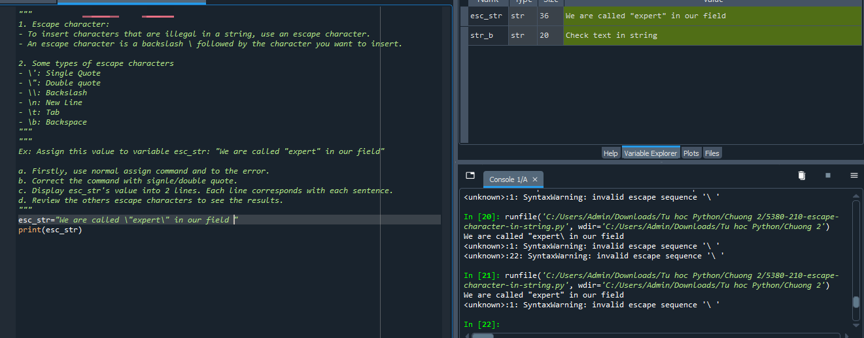Switch to the Variable Explorer tab
The height and width of the screenshot is (338, 864).
pyautogui.click(x=651, y=153)
